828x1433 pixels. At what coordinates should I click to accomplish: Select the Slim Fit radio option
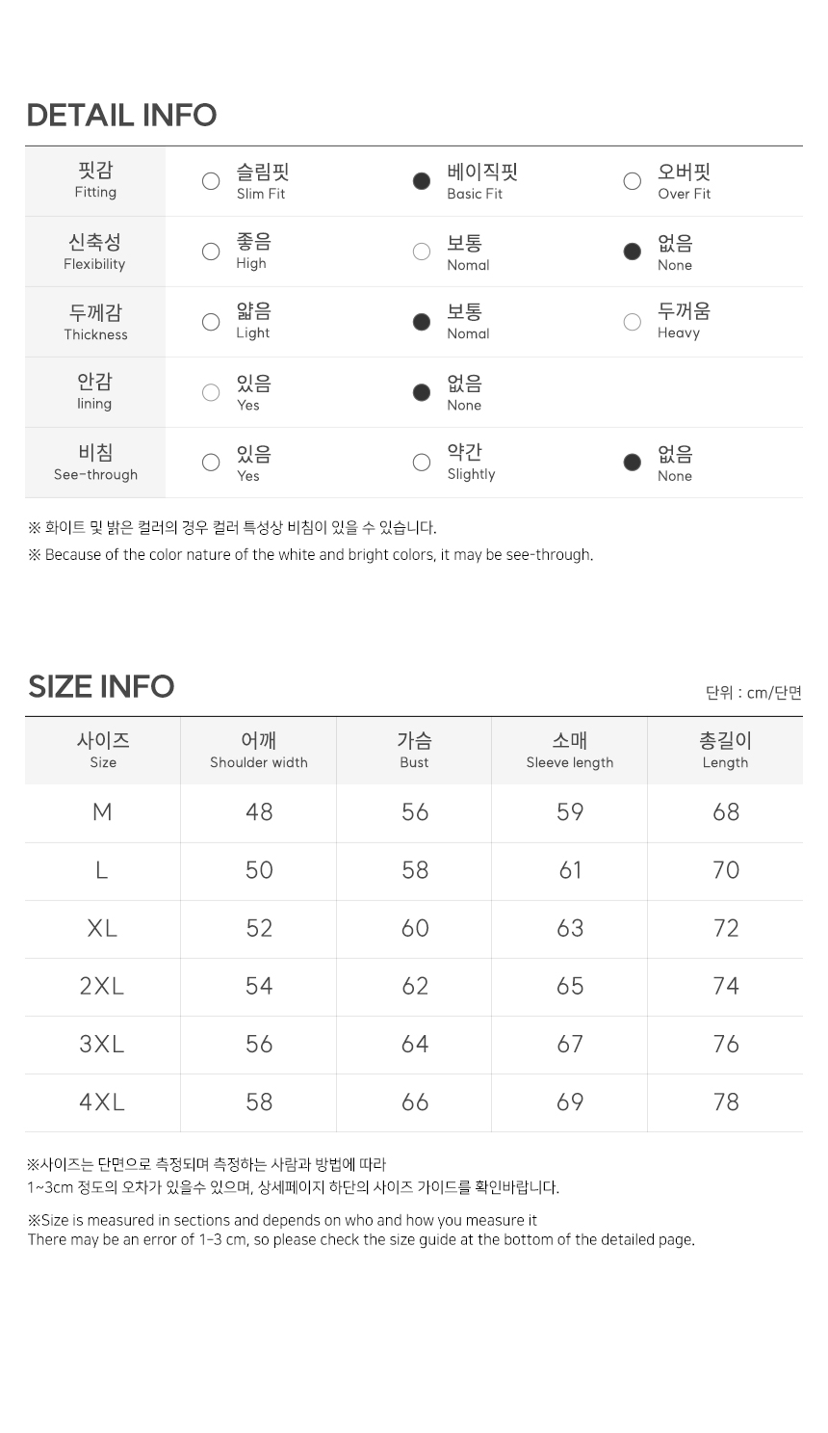[x=211, y=181]
